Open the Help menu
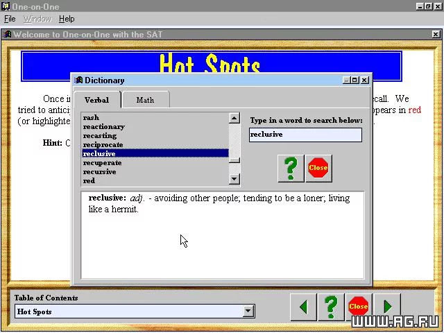The image size is (444, 333). [x=67, y=19]
